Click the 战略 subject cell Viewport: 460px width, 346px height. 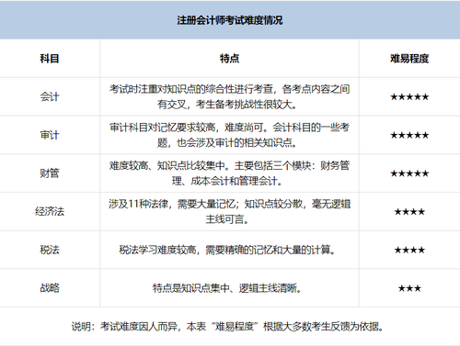tap(50, 288)
